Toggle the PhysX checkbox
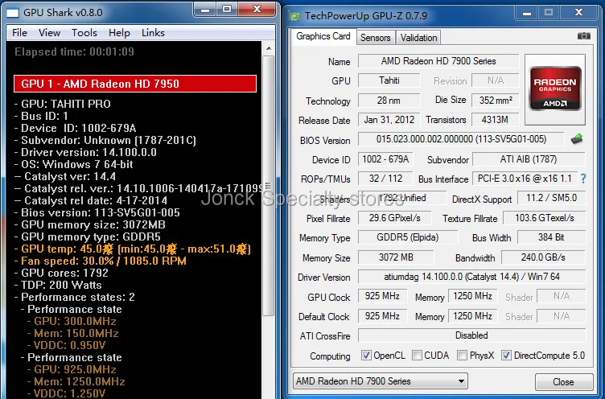The height and width of the screenshot is (399, 605). [x=462, y=355]
